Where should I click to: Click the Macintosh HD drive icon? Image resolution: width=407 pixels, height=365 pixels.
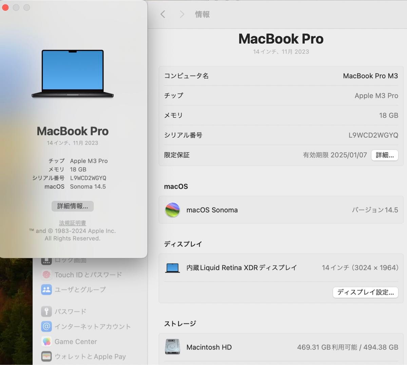coord(172,347)
